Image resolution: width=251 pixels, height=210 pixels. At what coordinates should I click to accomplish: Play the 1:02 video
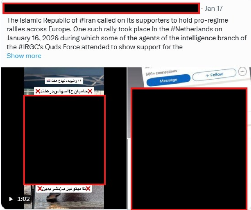coord(11,199)
